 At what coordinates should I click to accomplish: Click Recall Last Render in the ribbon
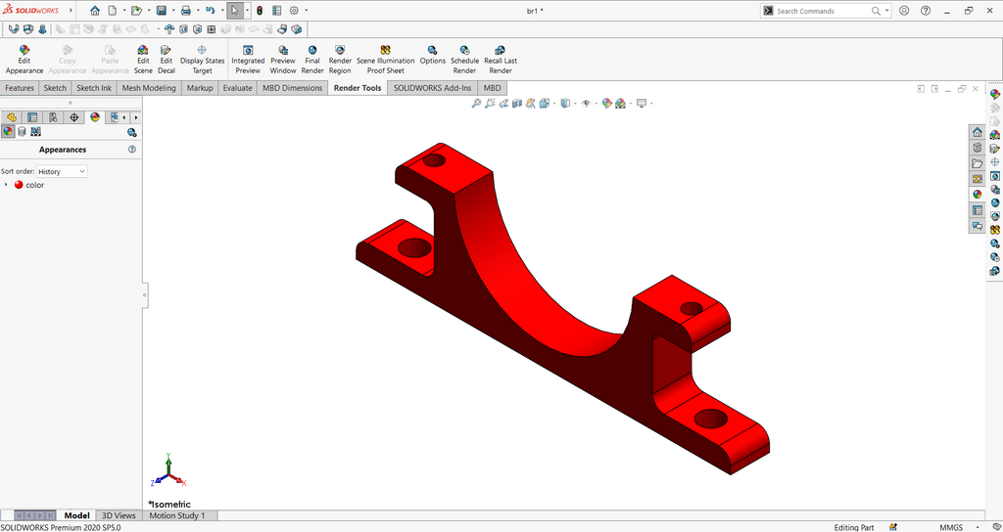tap(501, 60)
